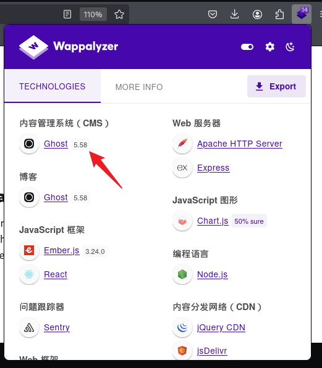This screenshot has height=368, width=322.
Task: Click the Node.js hexagon icon
Action: pos(182,274)
